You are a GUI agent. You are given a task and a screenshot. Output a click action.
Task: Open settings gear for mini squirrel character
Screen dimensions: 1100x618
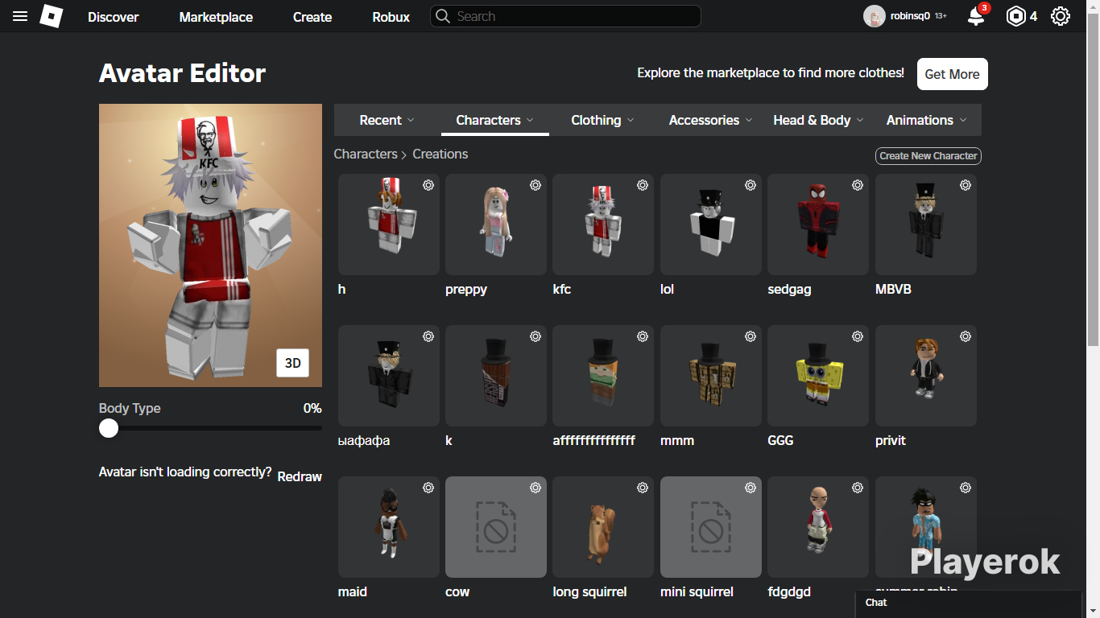point(751,488)
